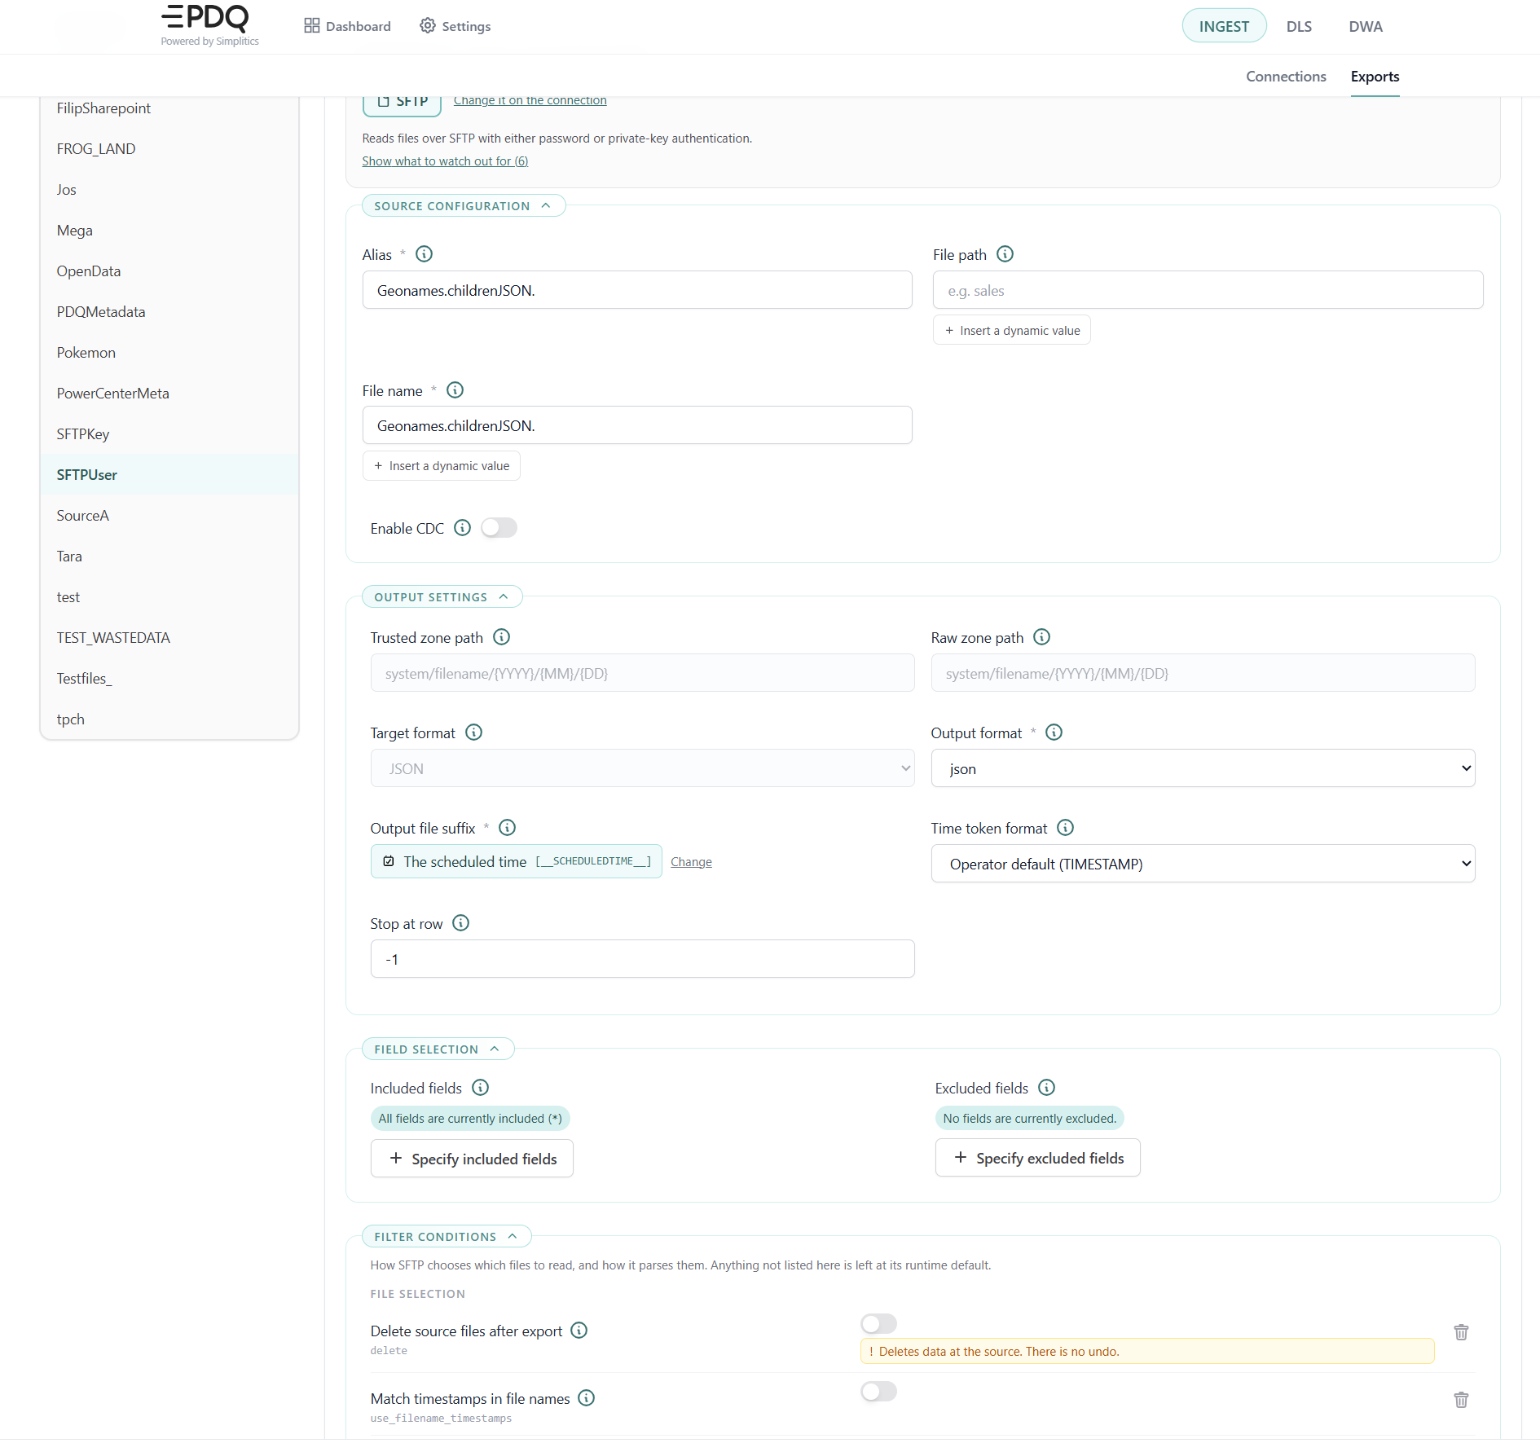
Task: Click the Output file suffix info icon
Action: 508,828
